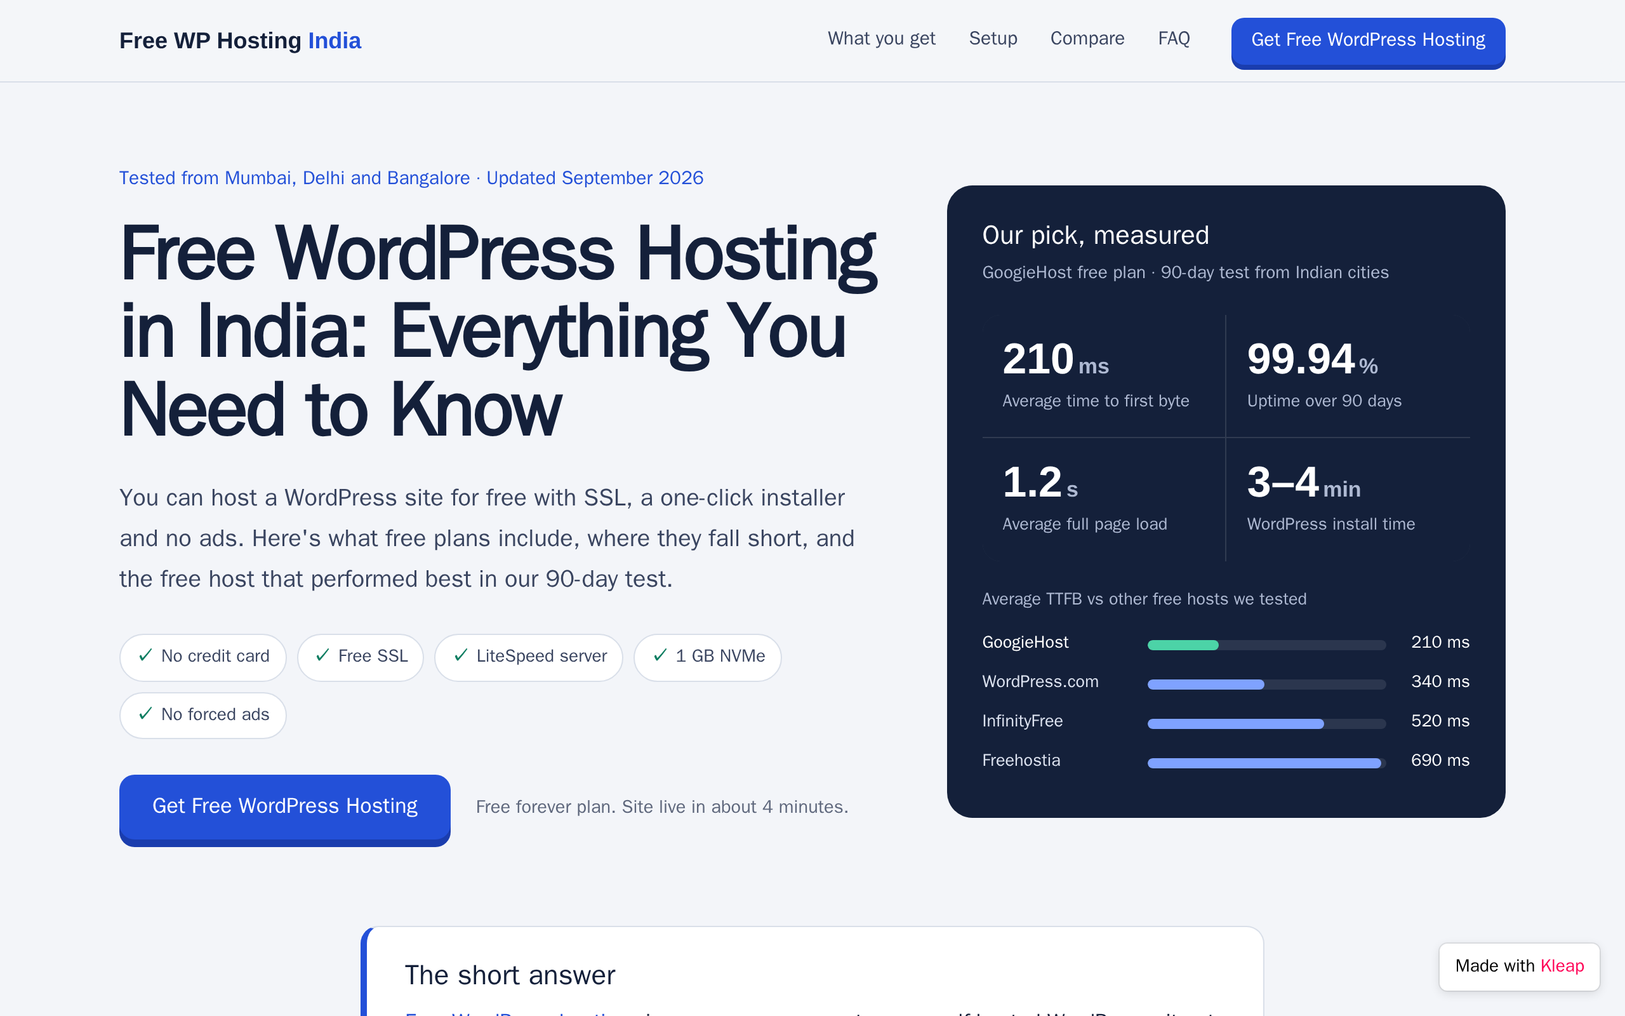Screen dimensions: 1625x1016
Task: Click the Average TTFB vs other hosts caption
Action: tap(1144, 599)
